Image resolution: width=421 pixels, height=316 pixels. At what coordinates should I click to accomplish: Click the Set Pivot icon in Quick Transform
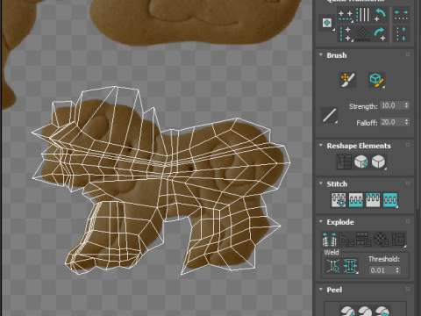327,23
